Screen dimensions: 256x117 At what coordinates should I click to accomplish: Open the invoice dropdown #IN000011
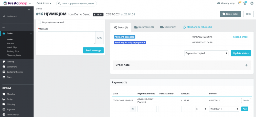tap(224, 109)
